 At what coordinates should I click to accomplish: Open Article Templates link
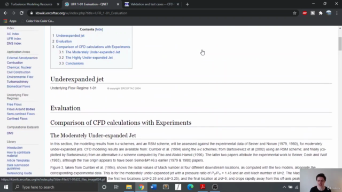click(x=18, y=161)
